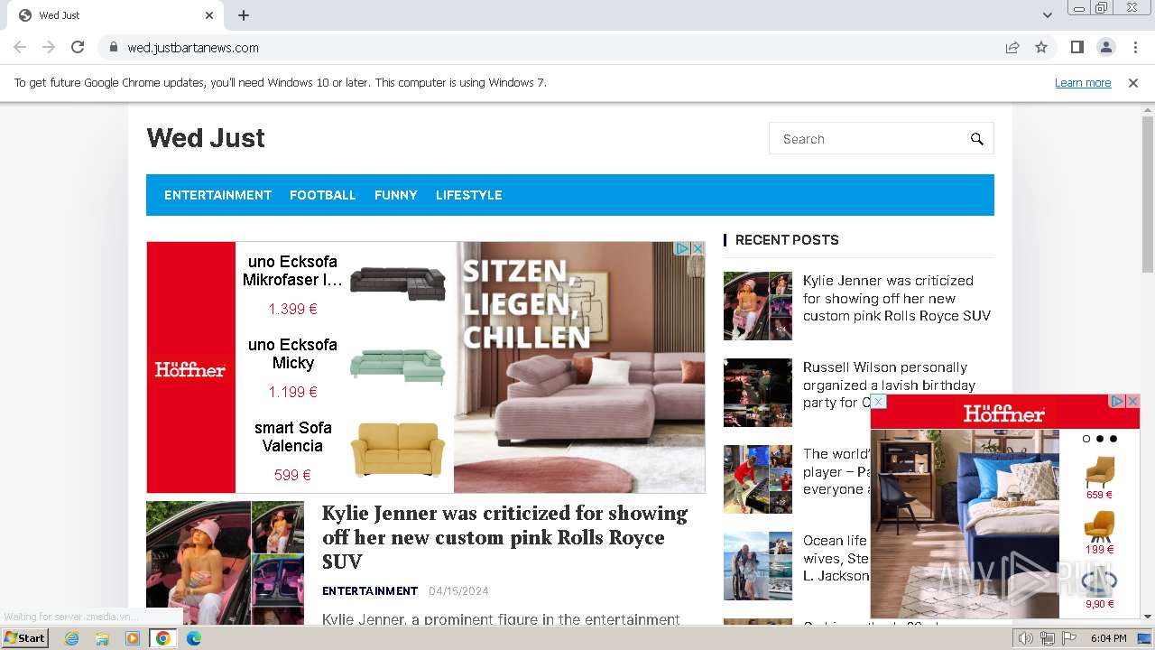Select the 199 € armchair in floating ad
Image resolution: width=1155 pixels, height=650 pixels.
(1099, 533)
